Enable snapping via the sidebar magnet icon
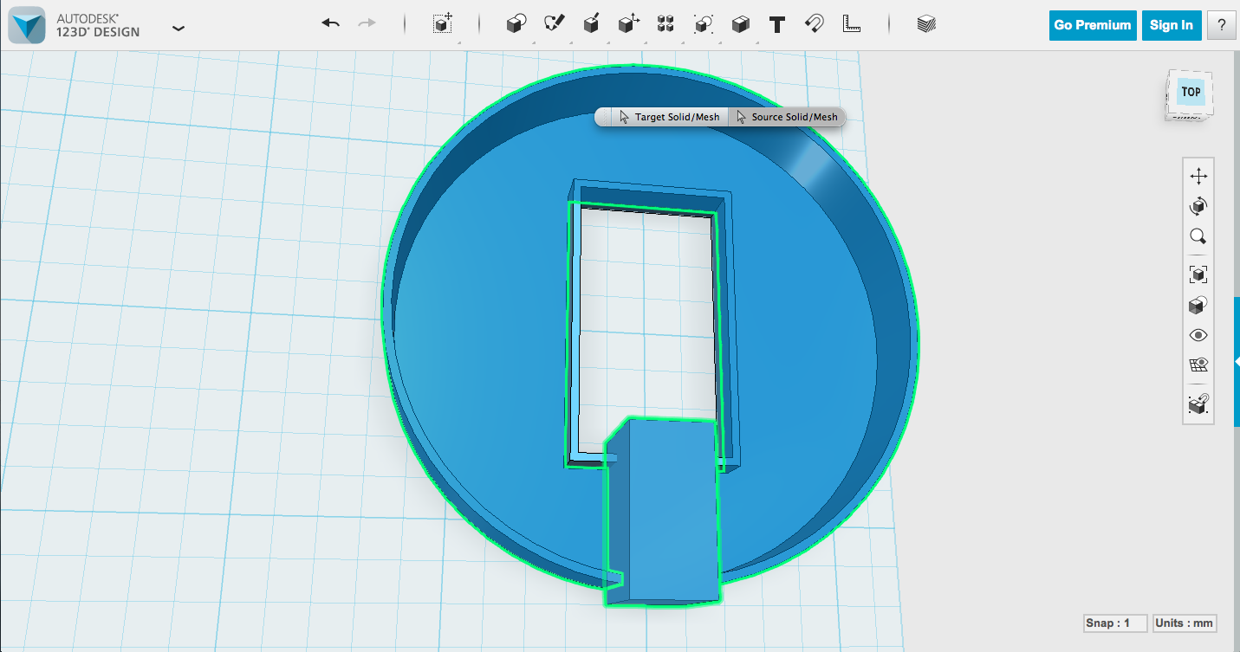This screenshot has height=652, width=1240. pyautogui.click(x=1198, y=403)
